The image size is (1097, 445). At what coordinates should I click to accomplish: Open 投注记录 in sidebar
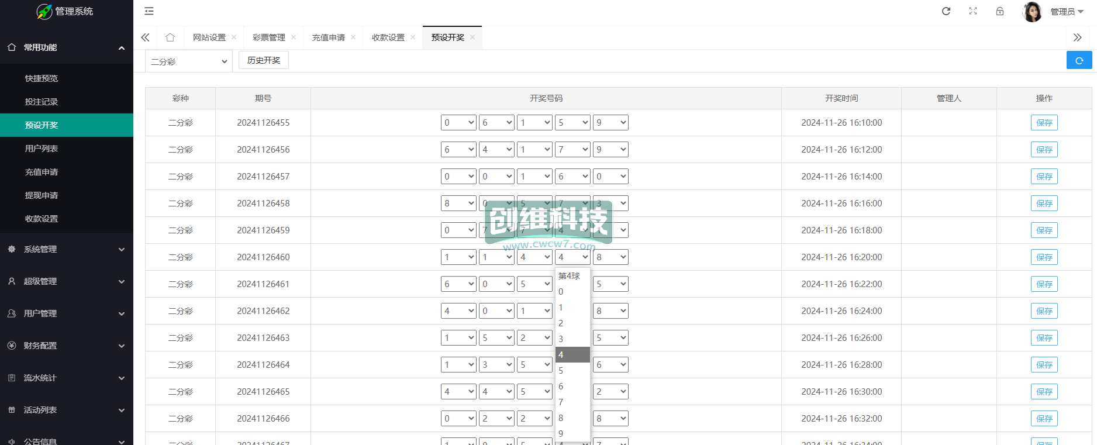tap(67, 102)
